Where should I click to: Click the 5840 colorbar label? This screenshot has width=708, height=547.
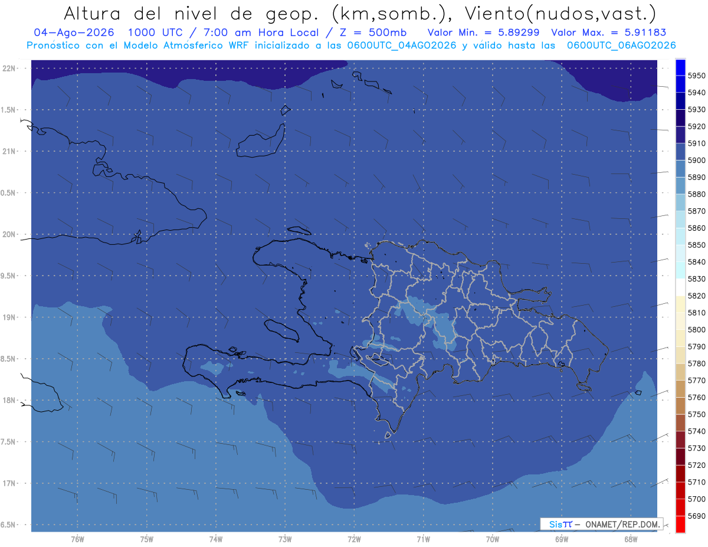(696, 262)
